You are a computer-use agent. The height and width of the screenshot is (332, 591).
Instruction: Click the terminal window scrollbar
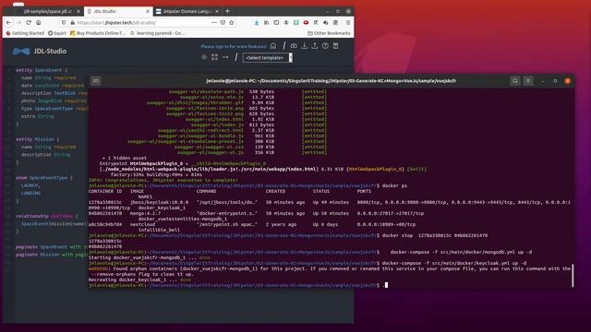573,276
